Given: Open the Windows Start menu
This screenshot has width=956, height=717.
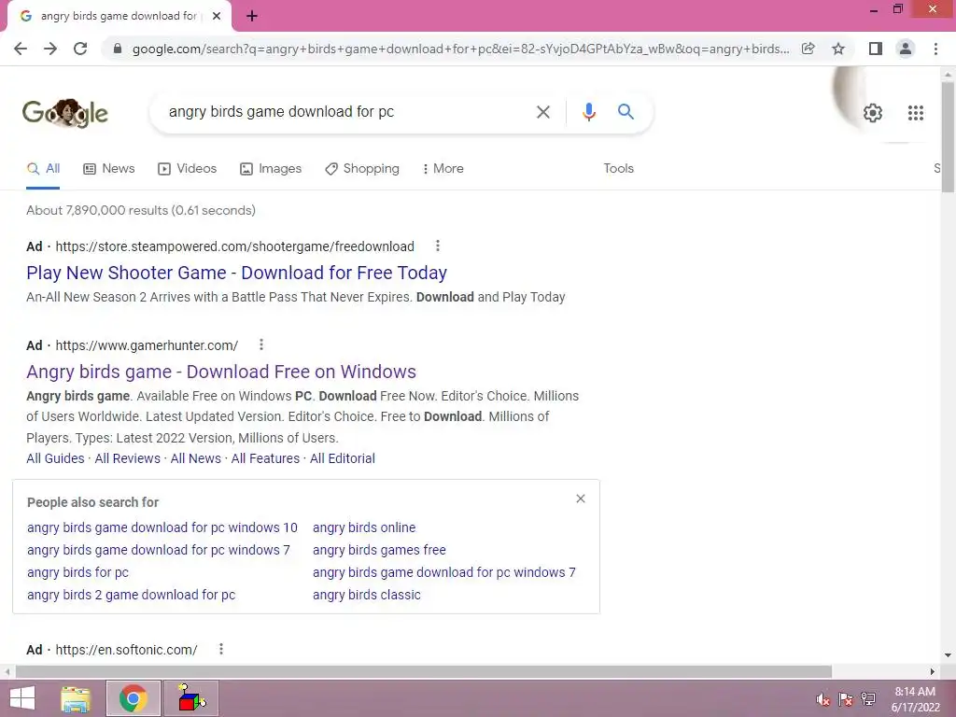Looking at the screenshot, I should coord(21,698).
